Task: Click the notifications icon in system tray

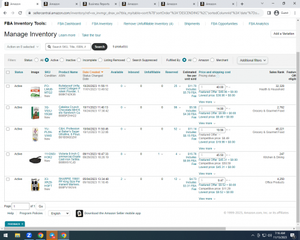Action: (x=293, y=235)
